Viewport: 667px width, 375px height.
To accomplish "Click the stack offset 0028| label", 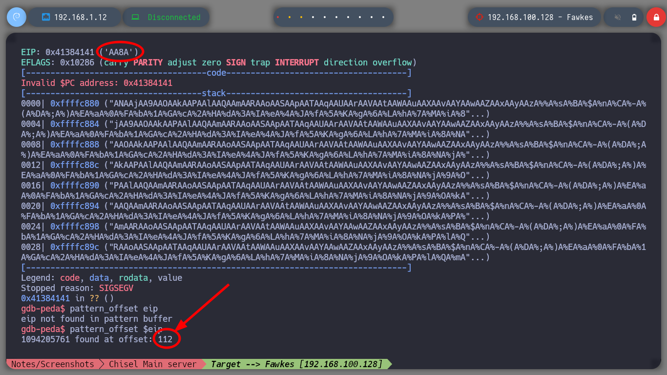I will click(33, 247).
